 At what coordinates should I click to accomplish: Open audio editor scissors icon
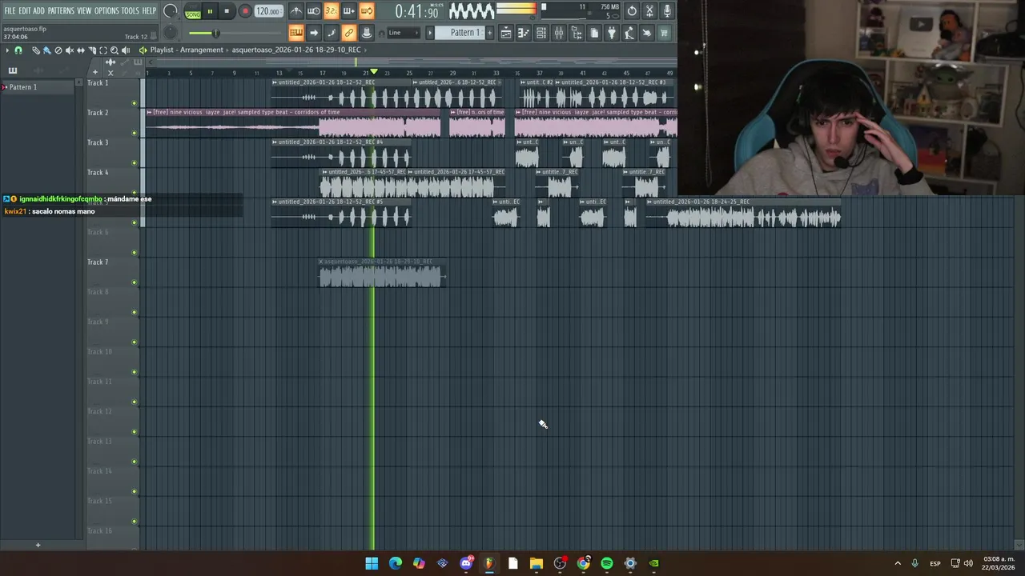click(x=649, y=11)
